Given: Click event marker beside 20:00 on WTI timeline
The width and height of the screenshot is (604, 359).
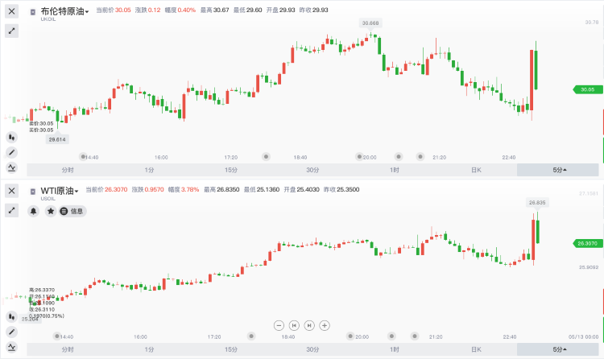Looking at the screenshot, I should pyautogui.click(x=350, y=336).
